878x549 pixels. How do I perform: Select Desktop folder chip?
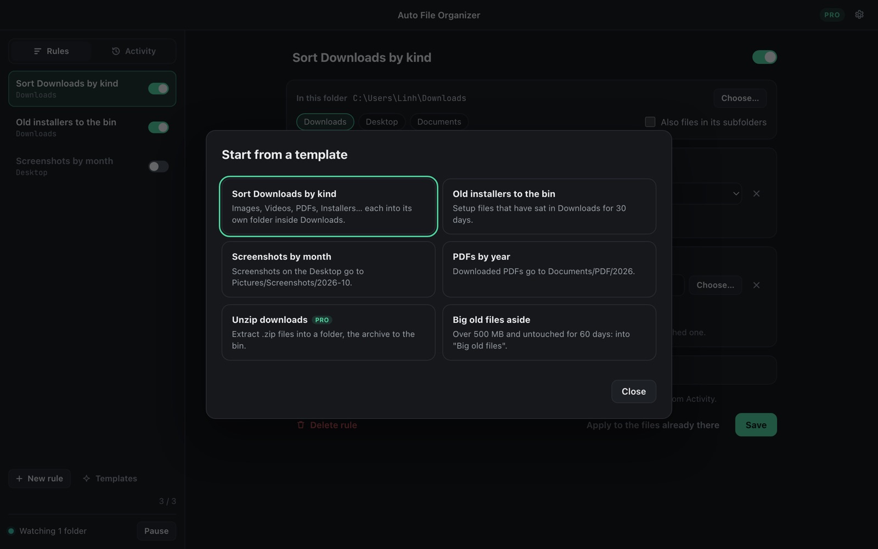[382, 122]
